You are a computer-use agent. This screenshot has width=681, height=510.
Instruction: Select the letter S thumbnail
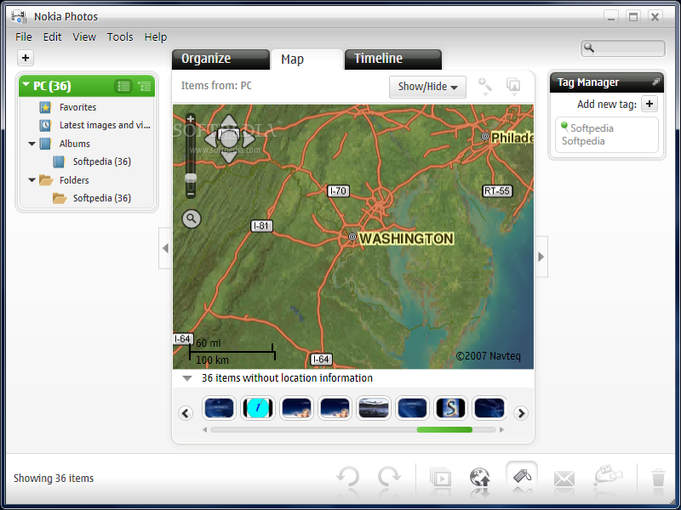[x=451, y=408]
